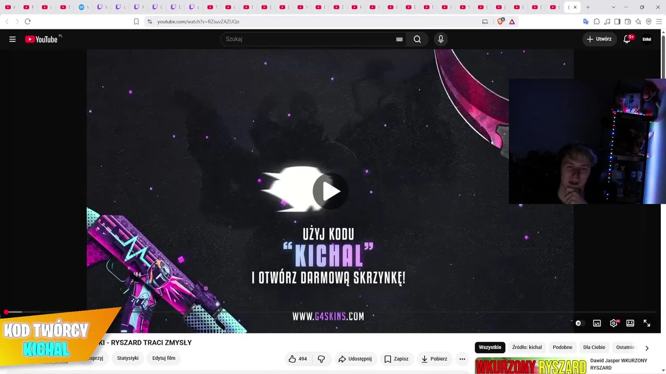
Task: Open the Utwórz create menu
Action: point(599,39)
